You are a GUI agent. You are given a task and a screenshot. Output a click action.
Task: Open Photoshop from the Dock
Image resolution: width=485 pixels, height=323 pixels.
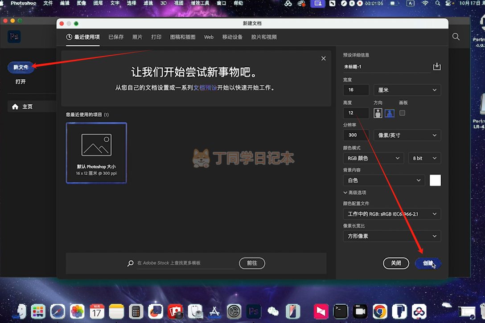point(254,311)
